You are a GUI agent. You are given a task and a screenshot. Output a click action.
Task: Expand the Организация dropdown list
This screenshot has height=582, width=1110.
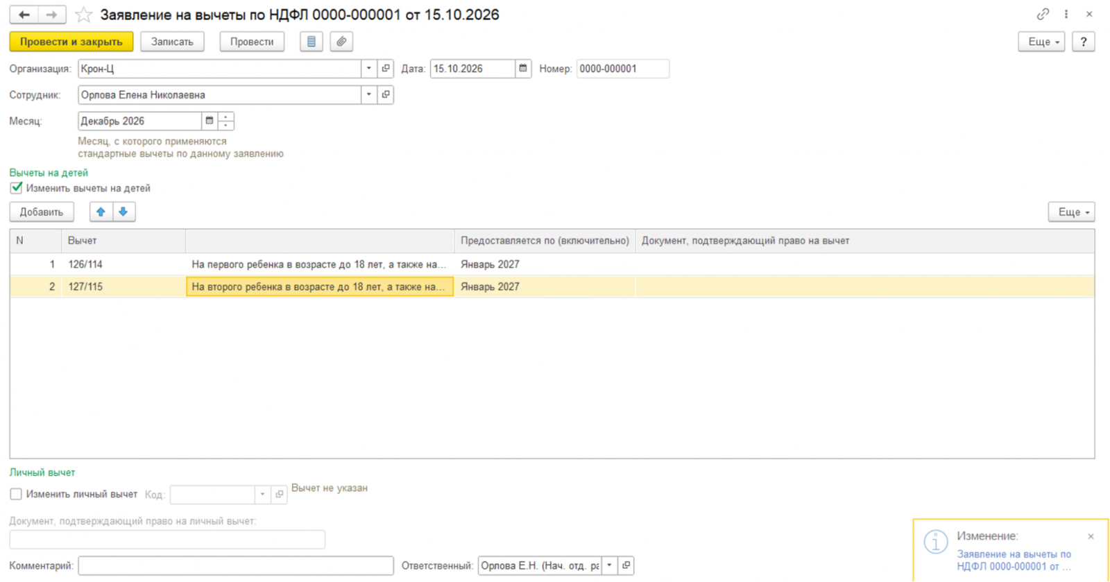369,69
